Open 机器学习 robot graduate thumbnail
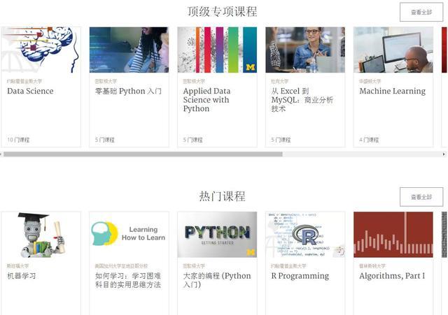448x315 pixels. [x=41, y=235]
